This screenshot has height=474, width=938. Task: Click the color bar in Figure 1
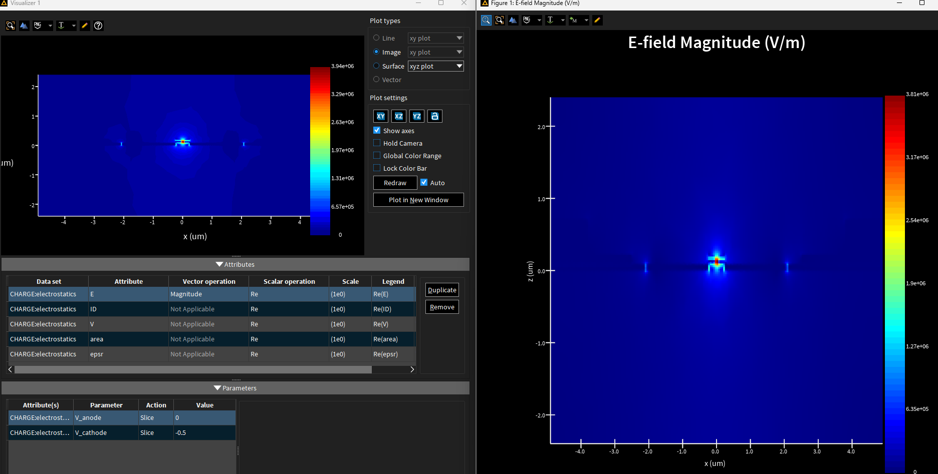pos(894,283)
